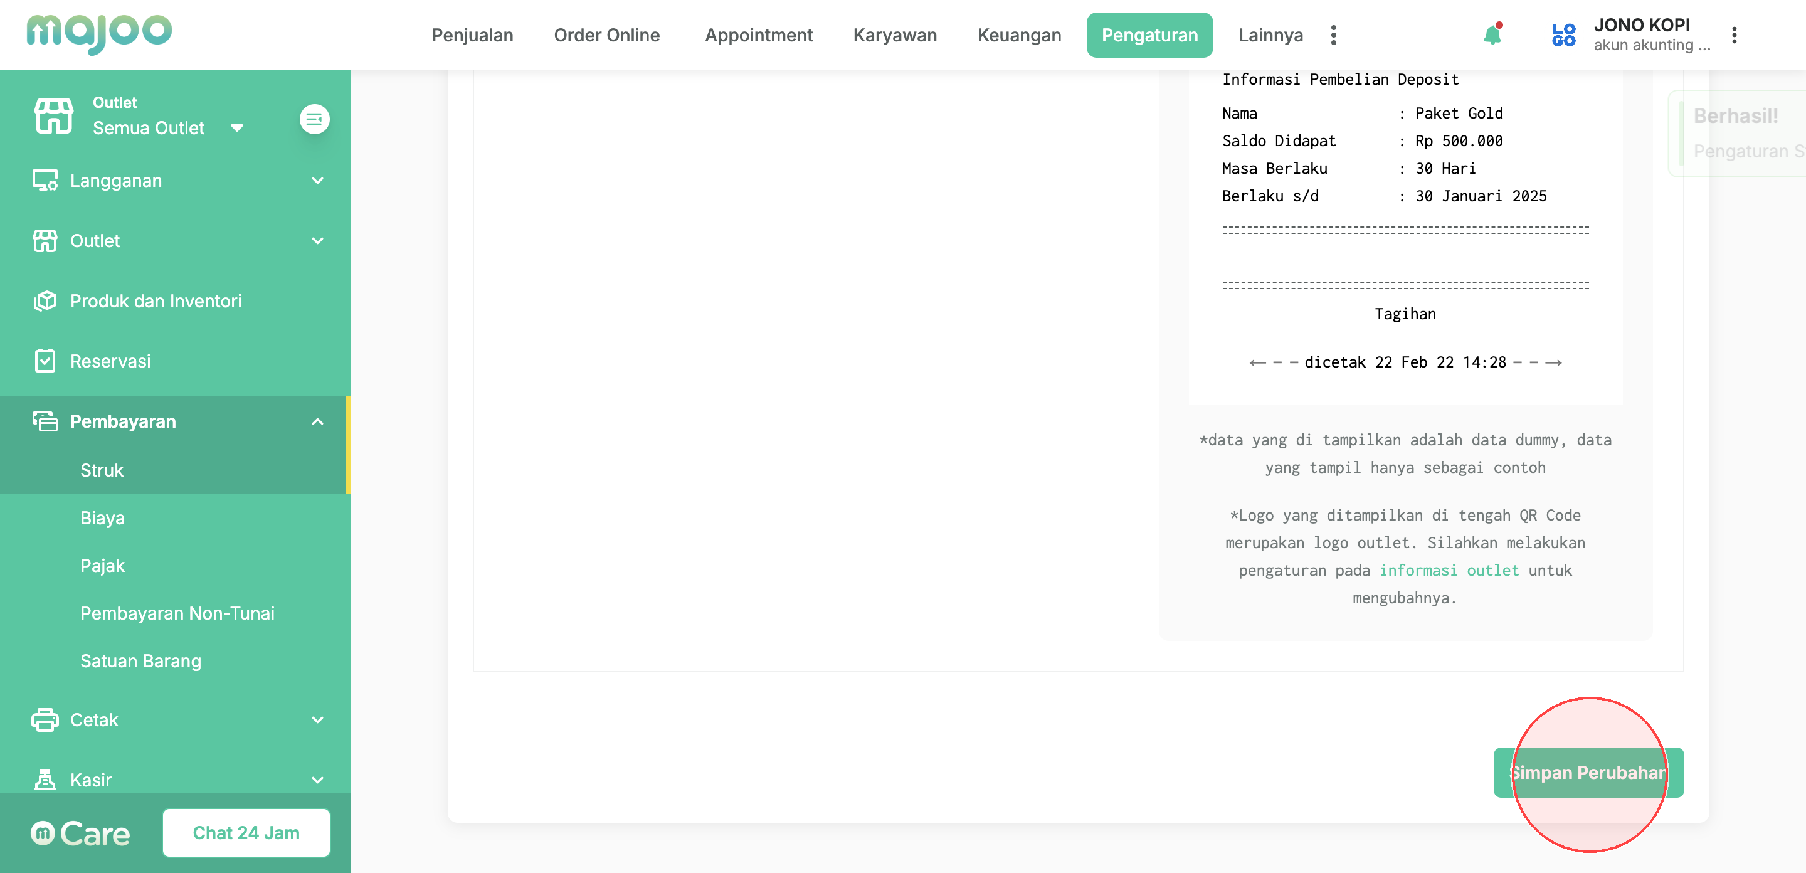
Task: Click the Simpan Perubahan button
Action: click(x=1588, y=772)
